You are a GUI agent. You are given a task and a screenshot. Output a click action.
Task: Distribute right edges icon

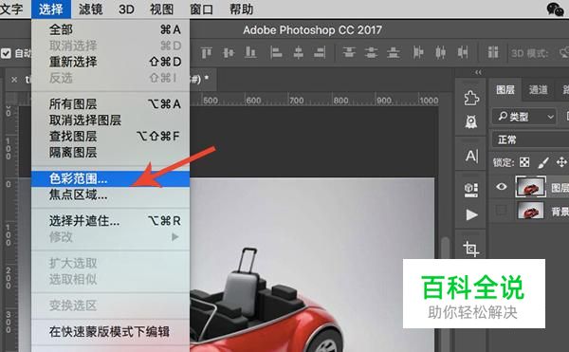[463, 53]
